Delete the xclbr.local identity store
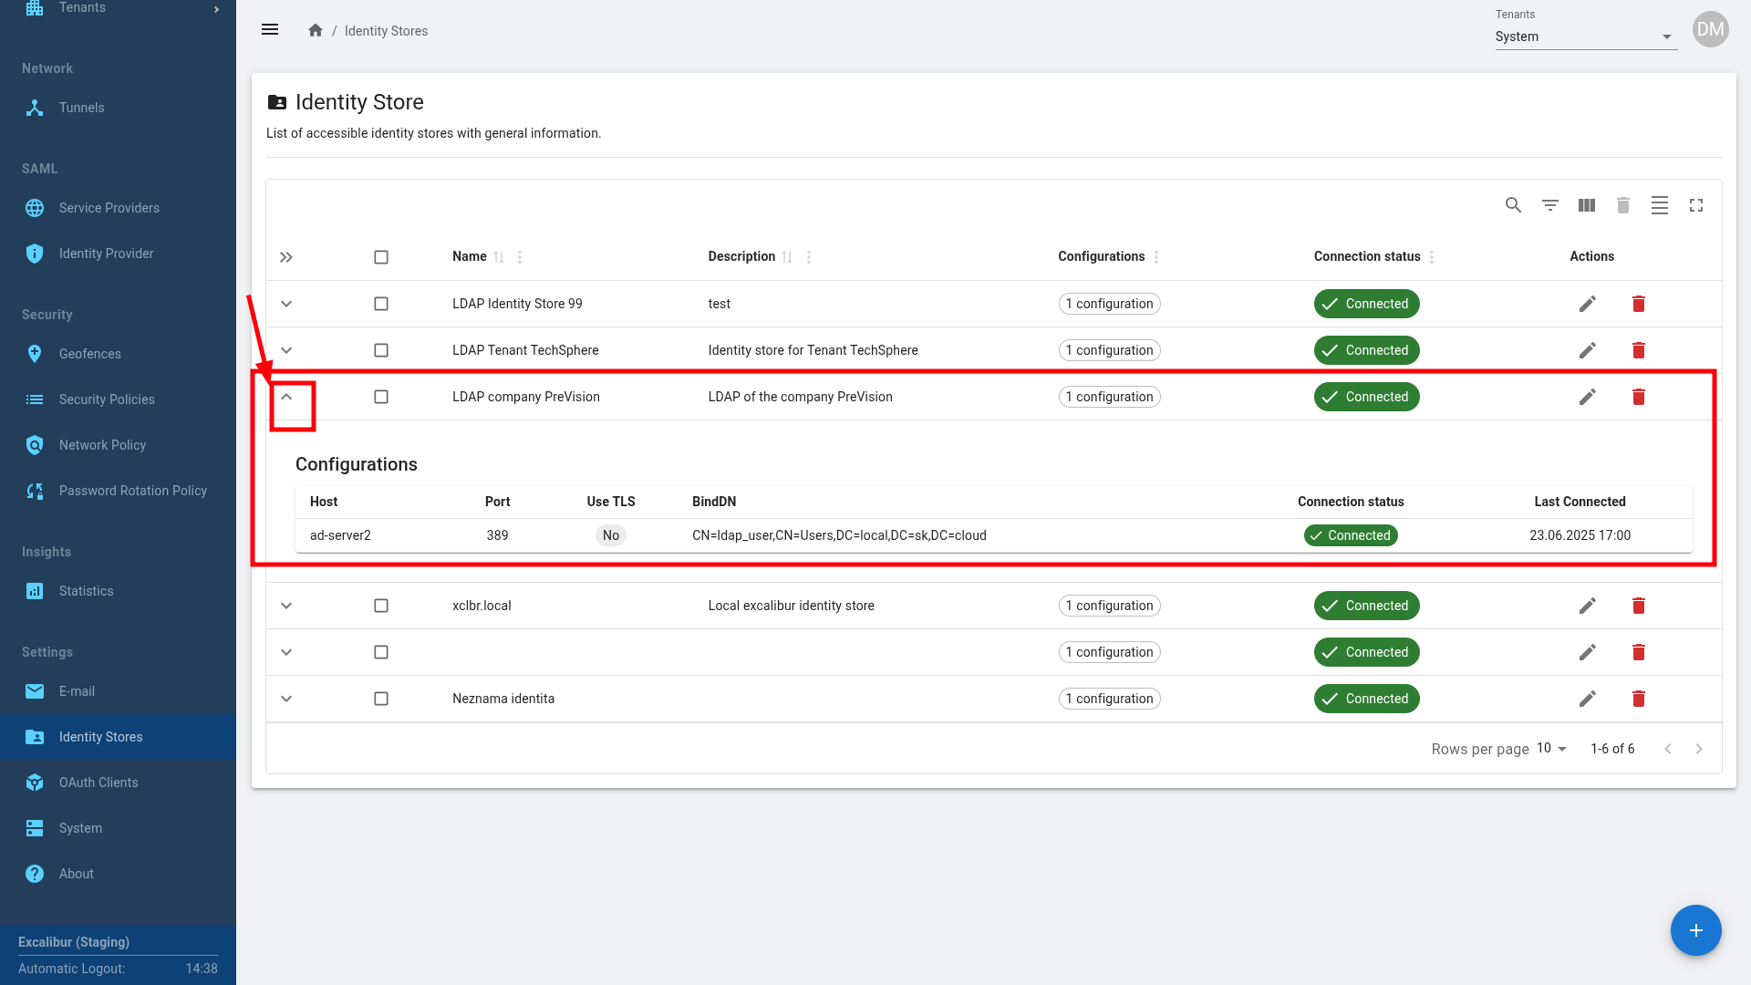This screenshot has height=985, width=1751. pyautogui.click(x=1639, y=606)
